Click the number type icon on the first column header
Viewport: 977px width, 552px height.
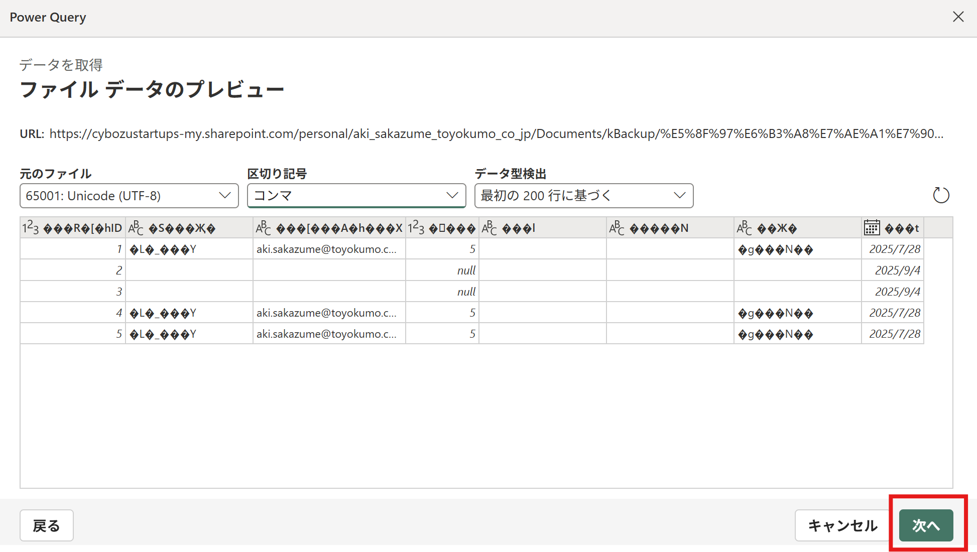[31, 228]
